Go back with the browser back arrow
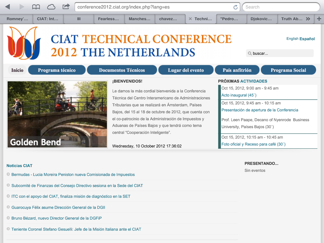 [x=8, y=7]
